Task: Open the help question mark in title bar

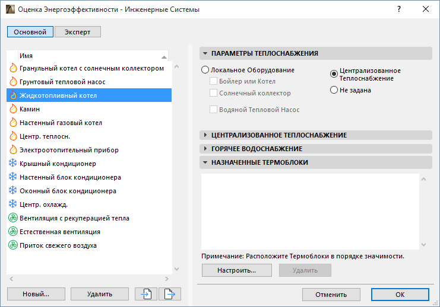Action: (399, 9)
